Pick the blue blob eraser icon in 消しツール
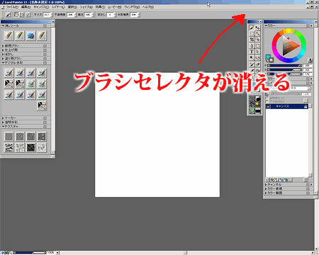The width and height of the screenshot is (319, 255). [x=30, y=35]
